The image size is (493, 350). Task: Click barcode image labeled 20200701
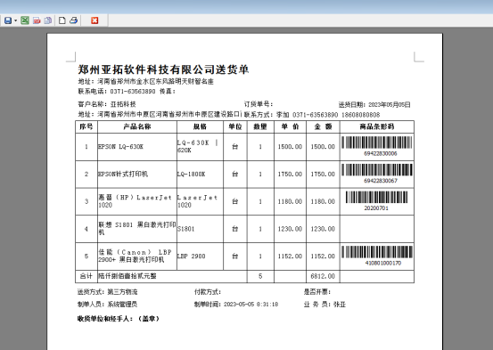click(376, 201)
